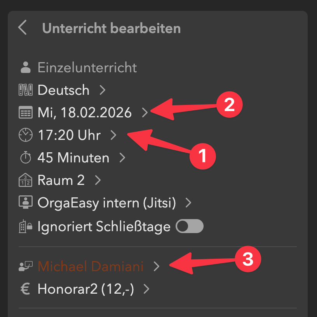
Task: Click the stopwatch icon beside 45 Minuten
Action: pyautogui.click(x=26, y=158)
